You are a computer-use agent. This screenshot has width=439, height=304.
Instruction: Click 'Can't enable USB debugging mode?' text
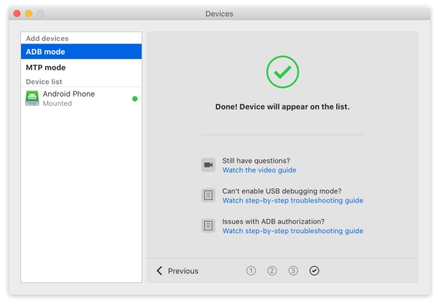coord(282,191)
